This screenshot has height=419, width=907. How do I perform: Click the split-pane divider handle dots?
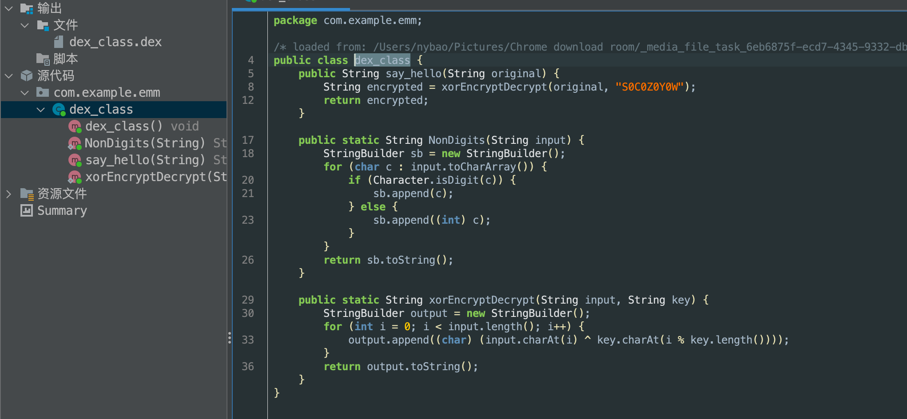(229, 338)
